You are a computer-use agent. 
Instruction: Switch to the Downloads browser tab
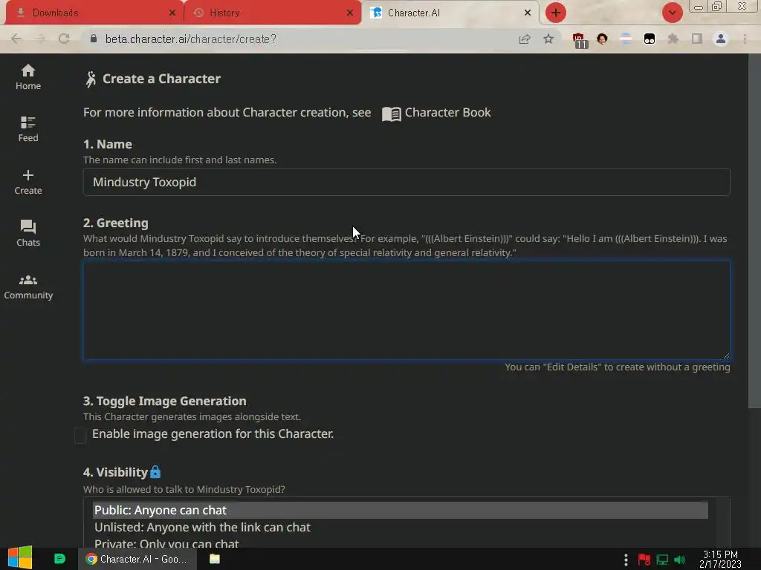point(94,13)
